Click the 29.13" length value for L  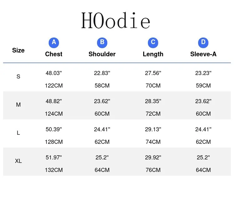point(153,129)
